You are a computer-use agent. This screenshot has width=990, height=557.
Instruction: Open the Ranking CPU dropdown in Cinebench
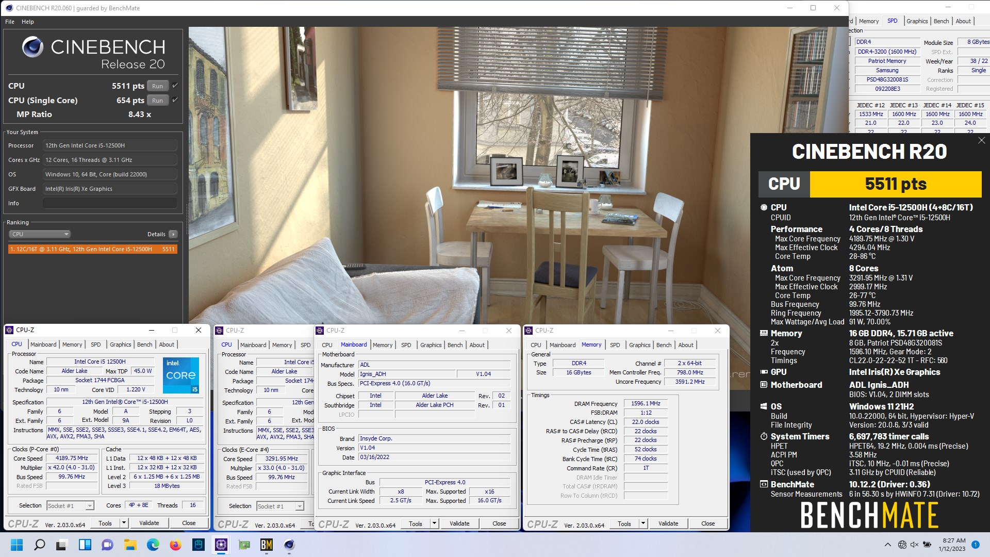(40, 234)
